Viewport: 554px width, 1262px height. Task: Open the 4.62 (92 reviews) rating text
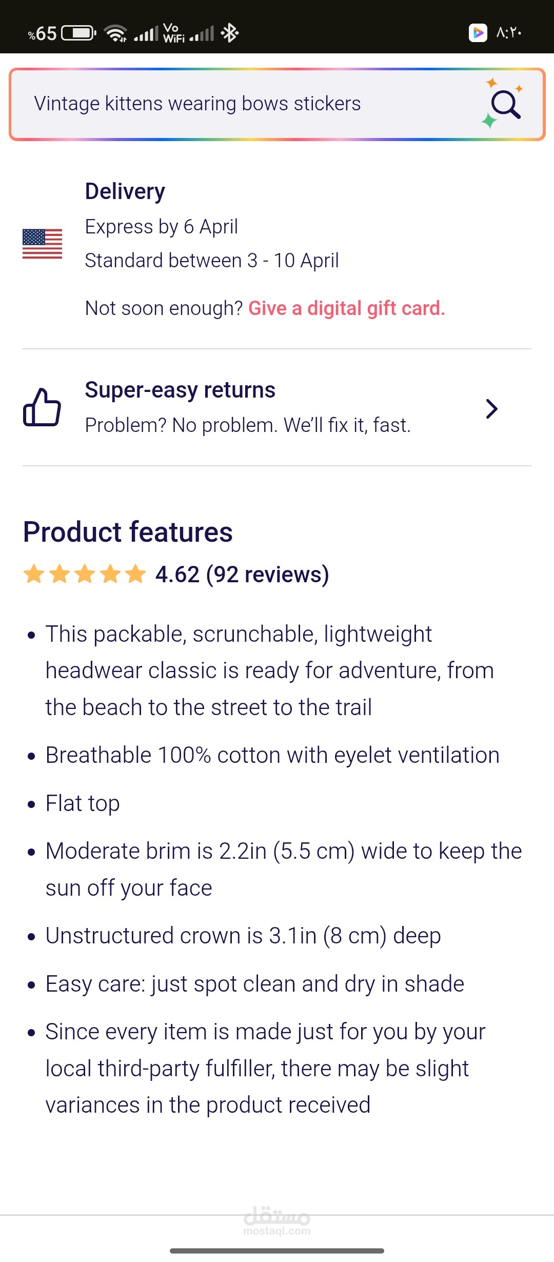point(242,575)
